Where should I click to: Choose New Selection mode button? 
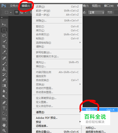[17, 13]
